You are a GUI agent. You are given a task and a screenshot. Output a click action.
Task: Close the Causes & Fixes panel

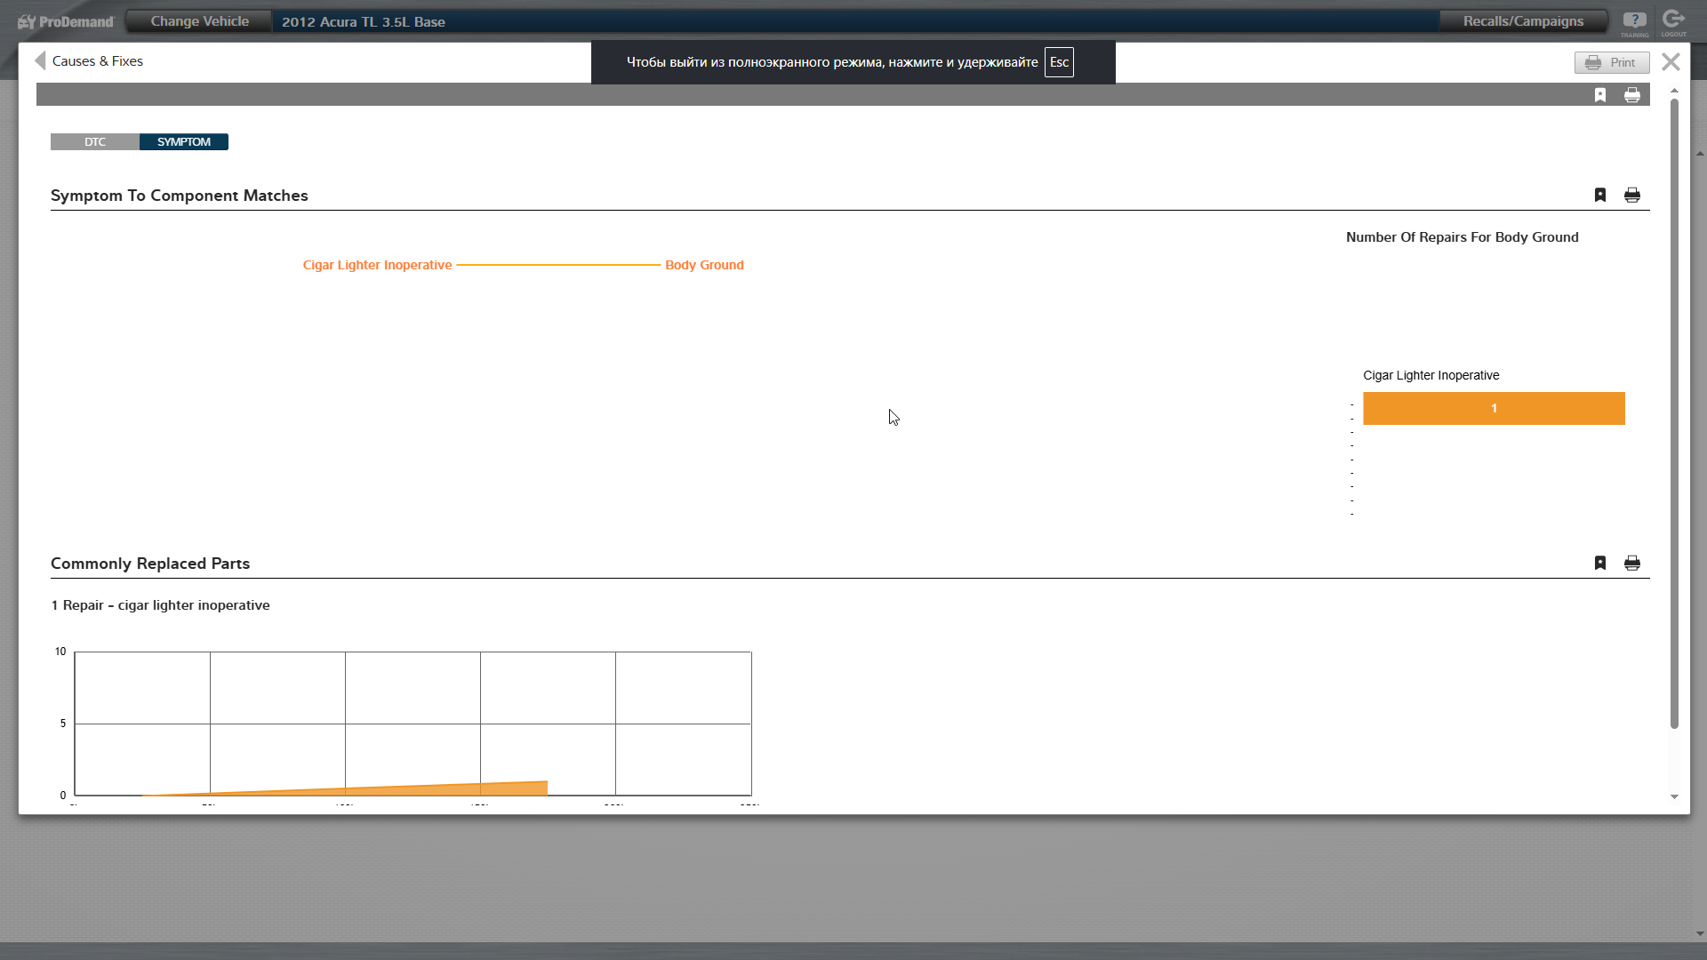(1671, 61)
